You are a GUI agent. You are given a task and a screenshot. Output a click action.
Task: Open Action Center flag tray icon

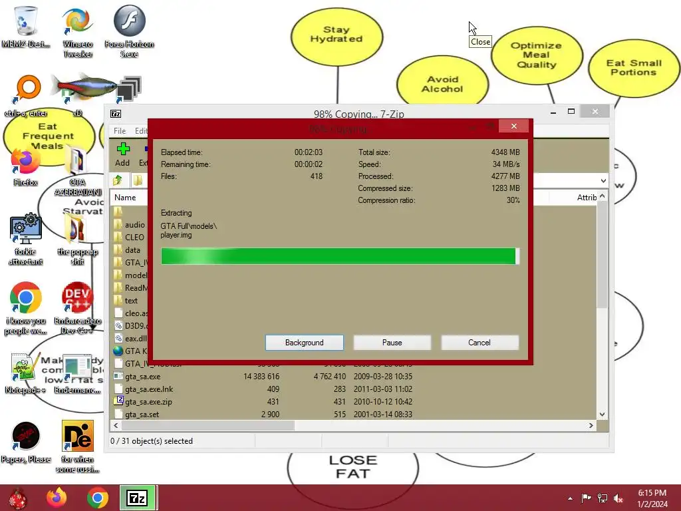click(586, 498)
